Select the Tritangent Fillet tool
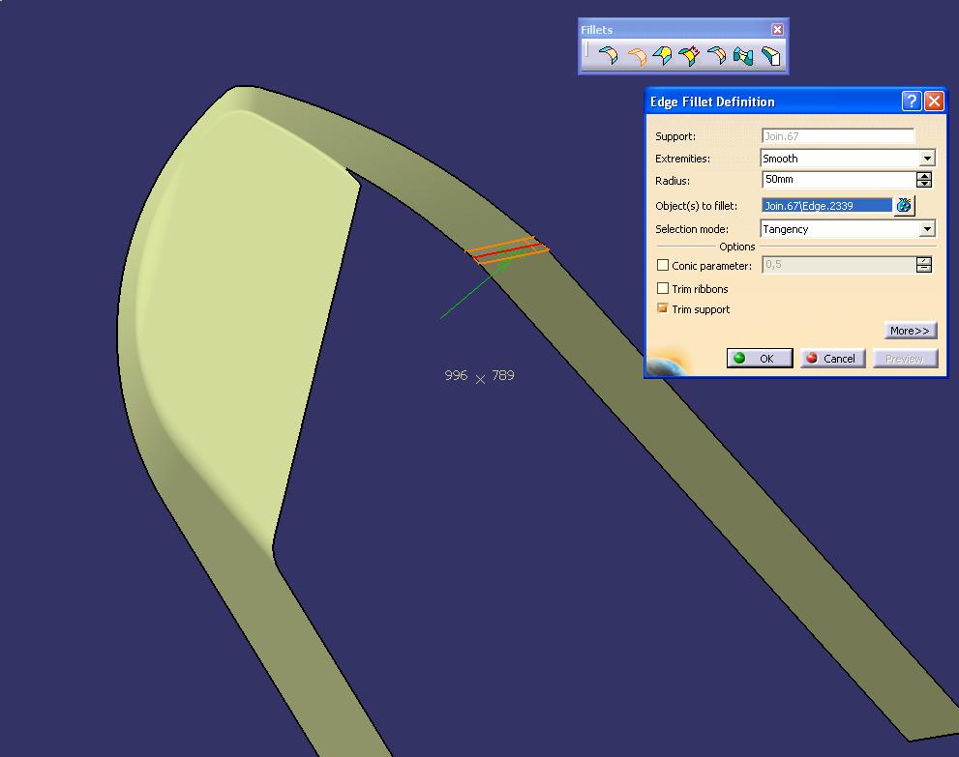The width and height of the screenshot is (959, 757). click(x=770, y=56)
